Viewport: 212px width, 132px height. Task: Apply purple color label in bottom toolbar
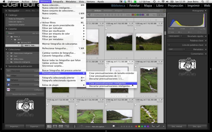[148, 126]
